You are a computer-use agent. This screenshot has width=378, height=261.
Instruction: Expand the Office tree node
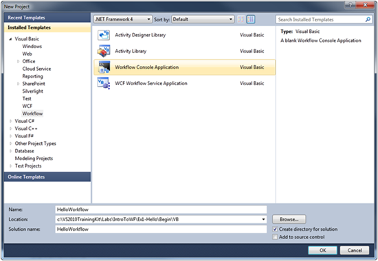coord(18,61)
